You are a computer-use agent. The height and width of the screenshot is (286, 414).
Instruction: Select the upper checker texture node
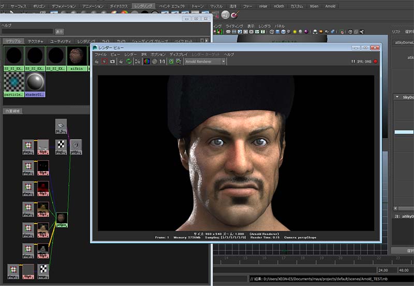point(61,147)
